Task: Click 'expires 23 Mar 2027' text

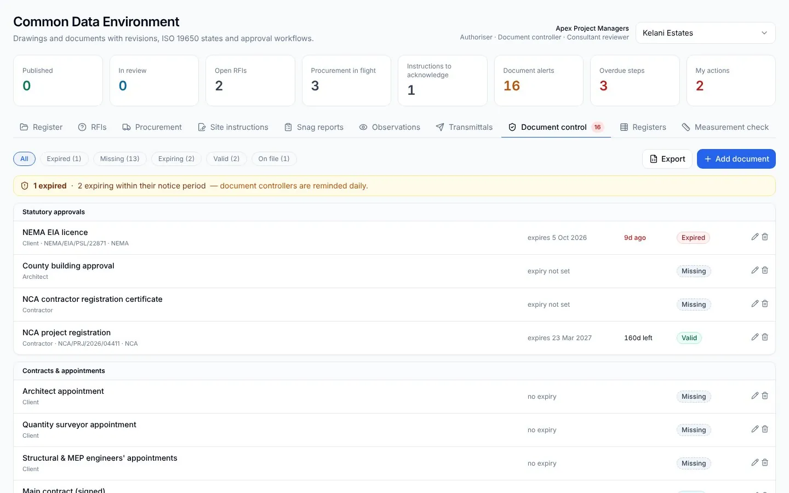Action: [x=559, y=338]
